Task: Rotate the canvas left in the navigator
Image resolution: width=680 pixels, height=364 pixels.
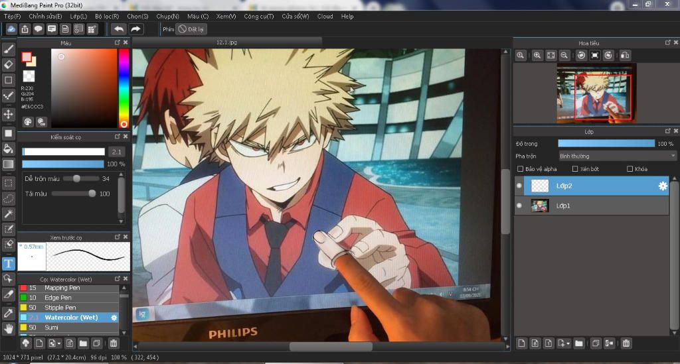Action: click(x=581, y=56)
